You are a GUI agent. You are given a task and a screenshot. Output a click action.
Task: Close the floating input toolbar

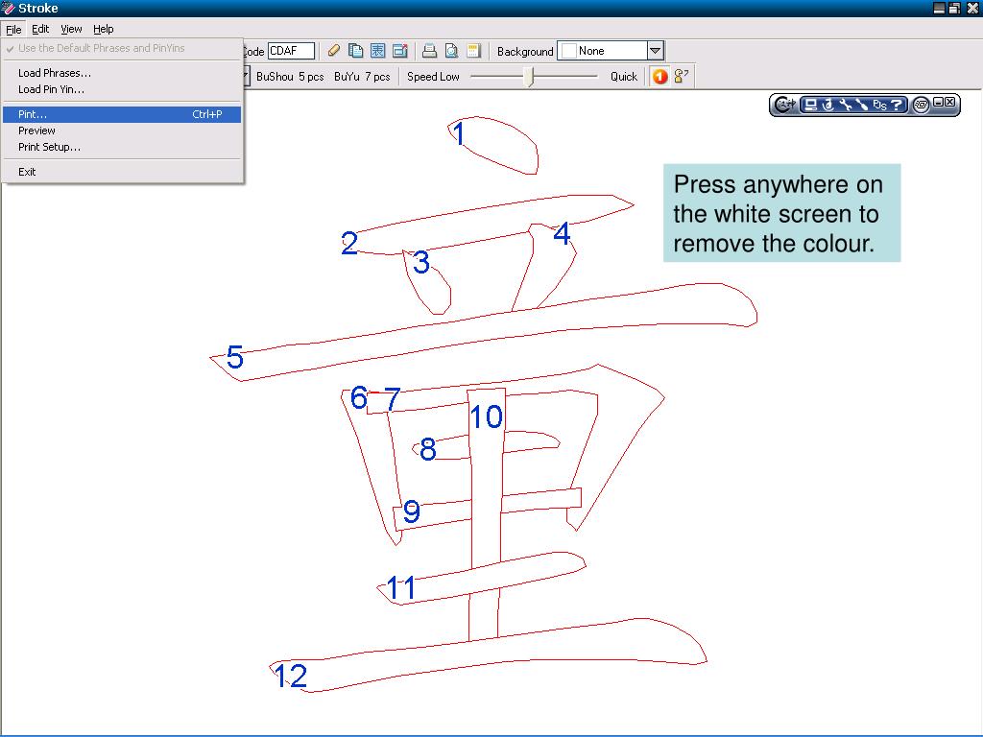coord(949,102)
